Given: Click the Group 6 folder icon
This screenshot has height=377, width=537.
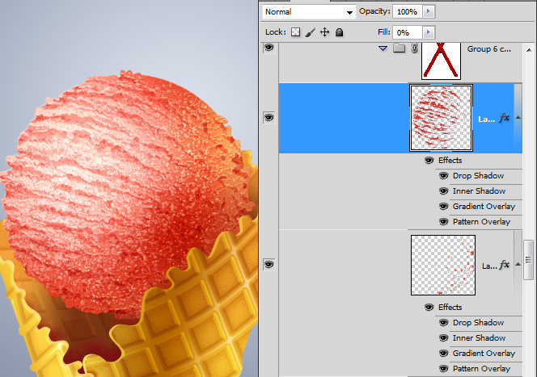Looking at the screenshot, I should tap(399, 49).
